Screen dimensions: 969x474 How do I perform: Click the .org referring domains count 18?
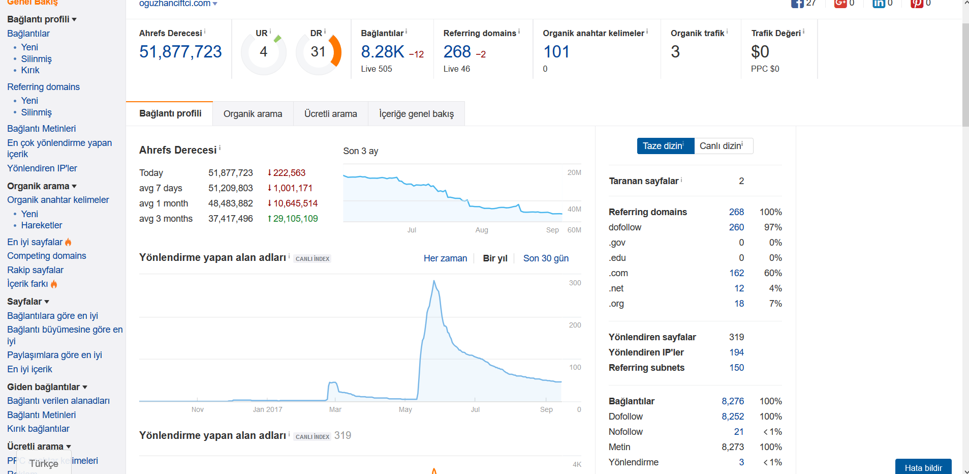coord(739,304)
